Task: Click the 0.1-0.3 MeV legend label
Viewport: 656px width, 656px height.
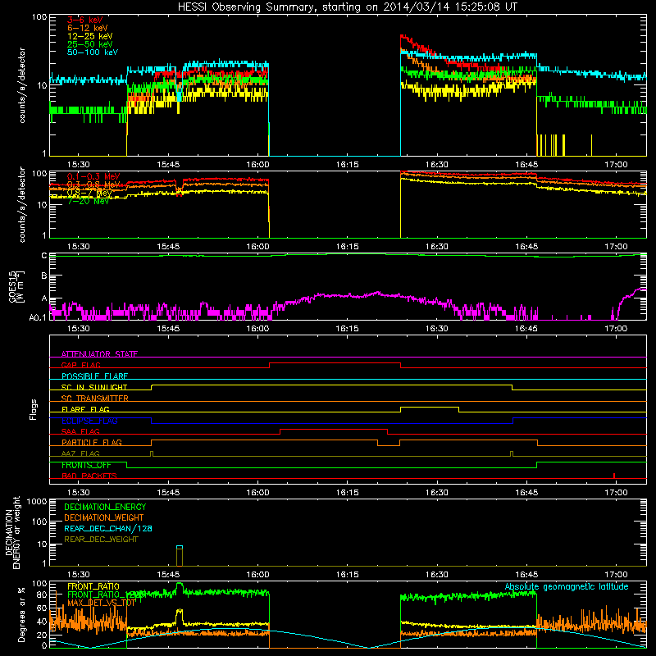Action: pos(93,176)
